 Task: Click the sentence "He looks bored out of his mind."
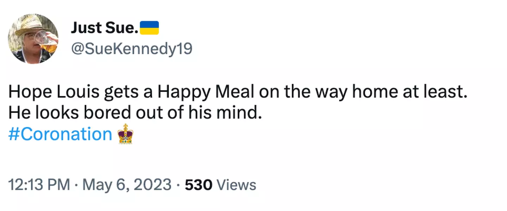point(135,113)
